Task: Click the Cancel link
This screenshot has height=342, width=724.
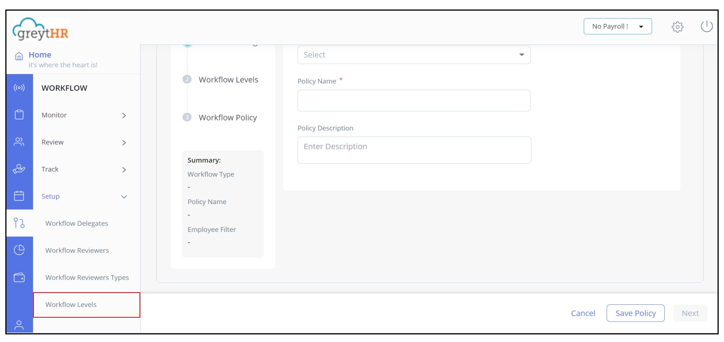Action: coord(583,313)
